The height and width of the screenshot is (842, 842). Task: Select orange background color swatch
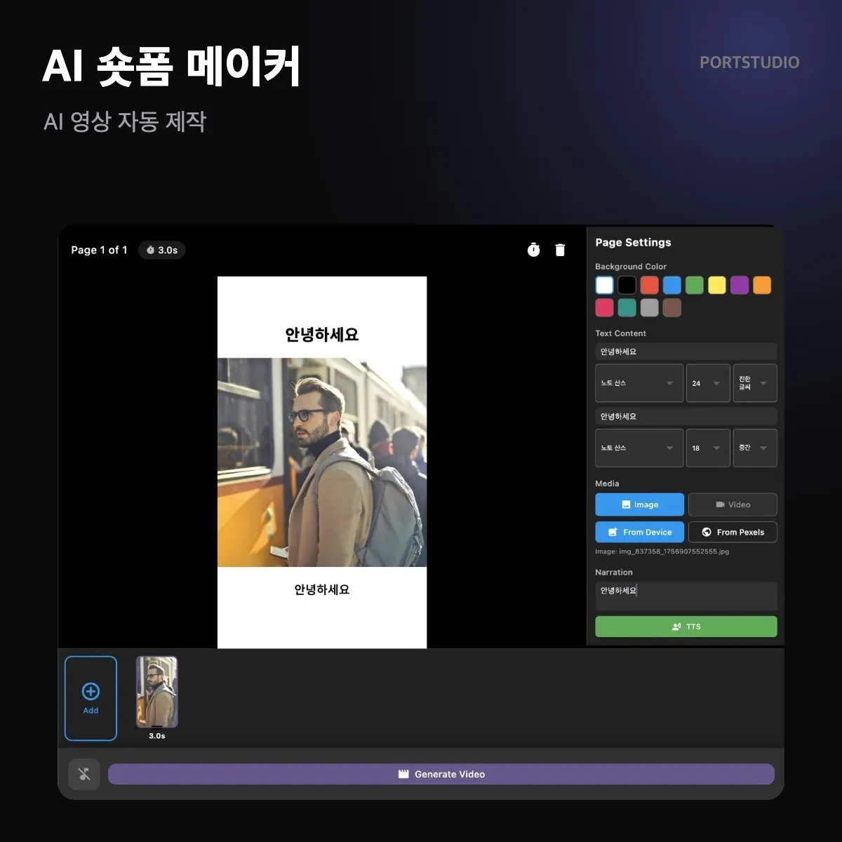(761, 285)
